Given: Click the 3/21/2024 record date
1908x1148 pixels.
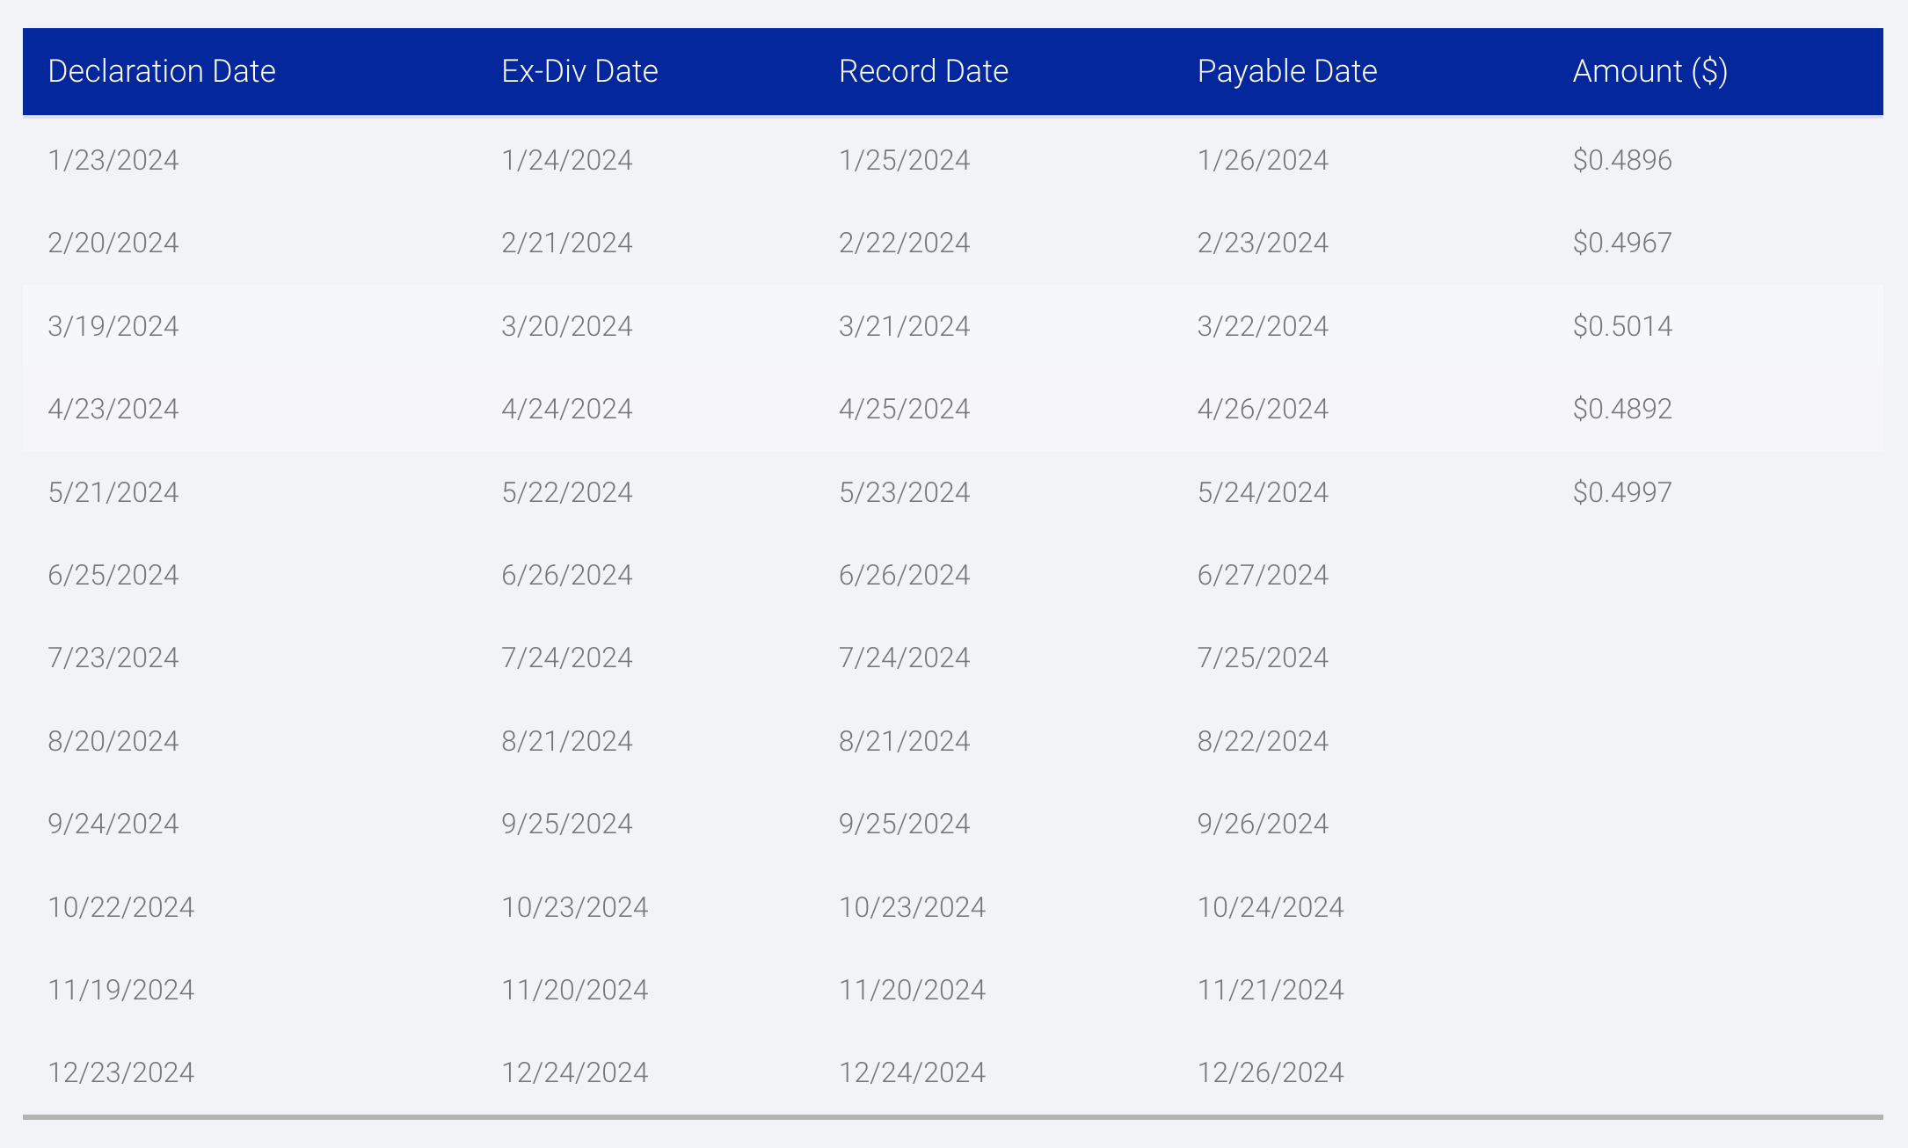Looking at the screenshot, I should 904,326.
